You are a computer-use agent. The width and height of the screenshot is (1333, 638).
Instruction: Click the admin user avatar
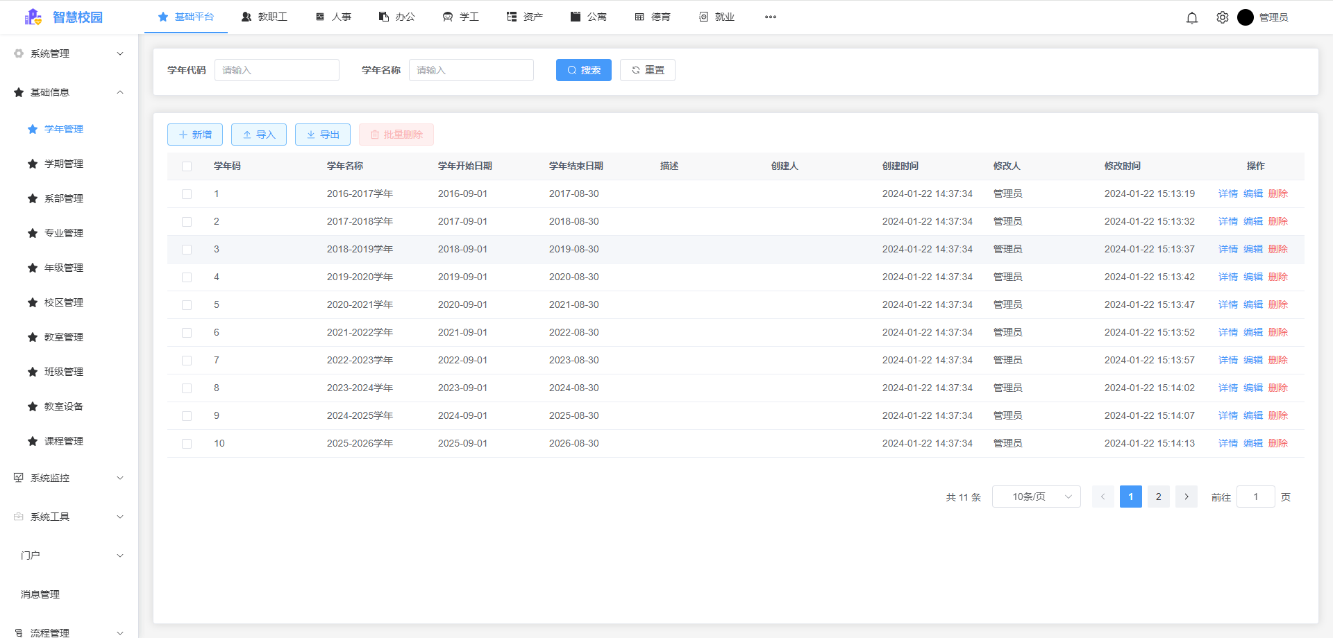click(1246, 17)
